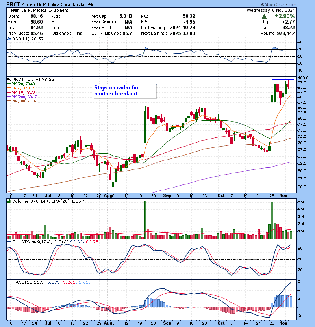Click the SCTR (MidCap) value 95.7

[127, 33]
